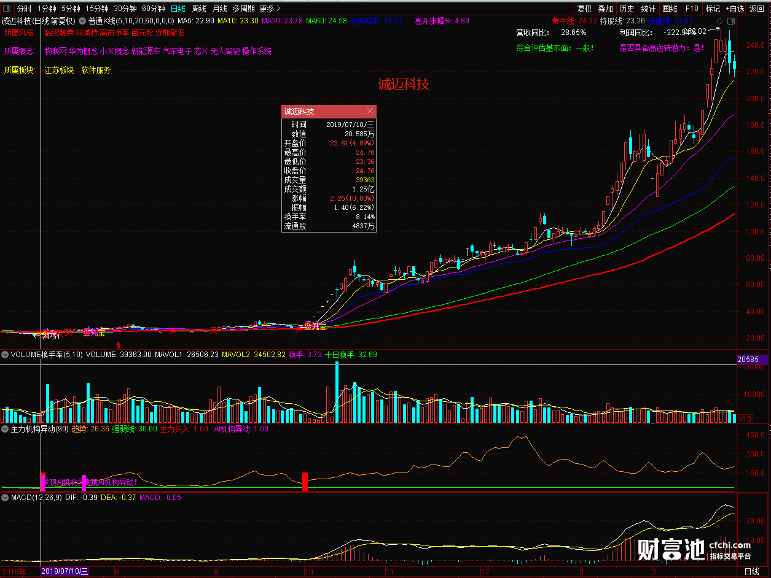This screenshot has height=578, width=771.
Task: Open the VOLUME换手率 indicator dropdown
Action: 5,355
